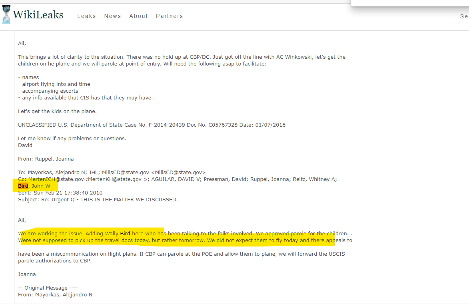
Task: Click the signature "David"
Action: click(x=25, y=145)
